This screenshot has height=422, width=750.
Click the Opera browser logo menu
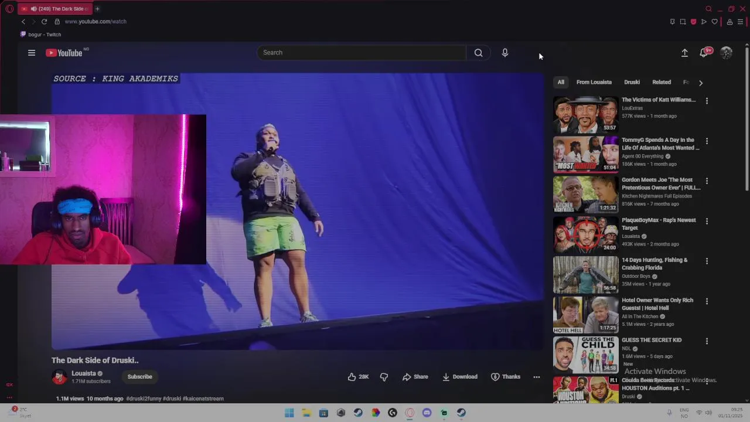(x=9, y=9)
